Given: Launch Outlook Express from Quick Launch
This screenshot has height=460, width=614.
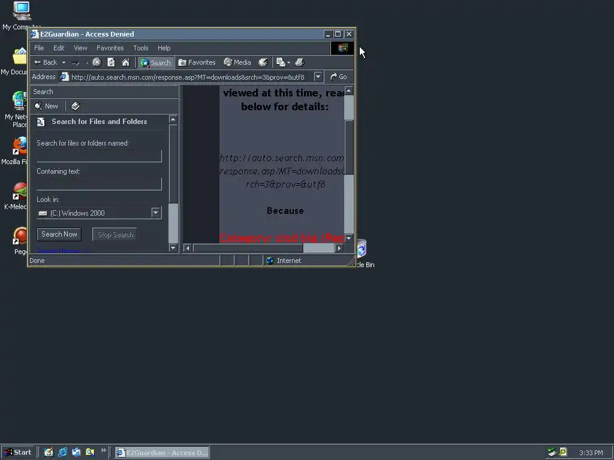Looking at the screenshot, I should tap(76, 452).
